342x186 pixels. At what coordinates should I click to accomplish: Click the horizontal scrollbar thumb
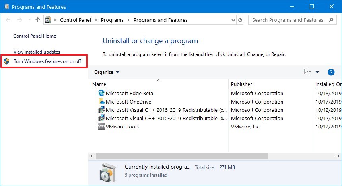(x=182, y=156)
